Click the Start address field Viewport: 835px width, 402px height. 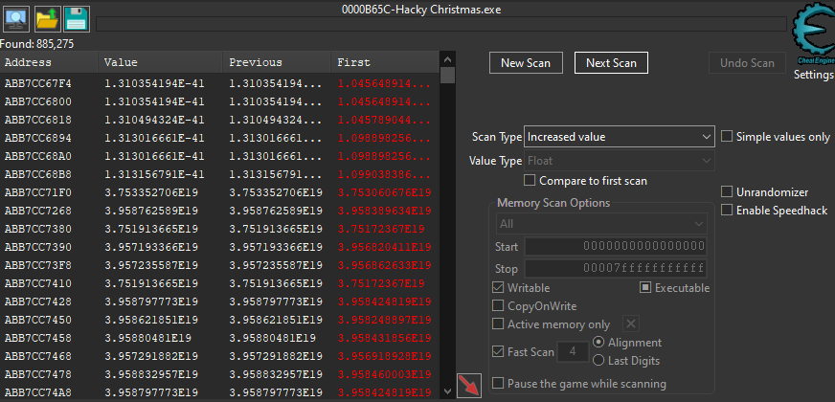click(x=616, y=247)
